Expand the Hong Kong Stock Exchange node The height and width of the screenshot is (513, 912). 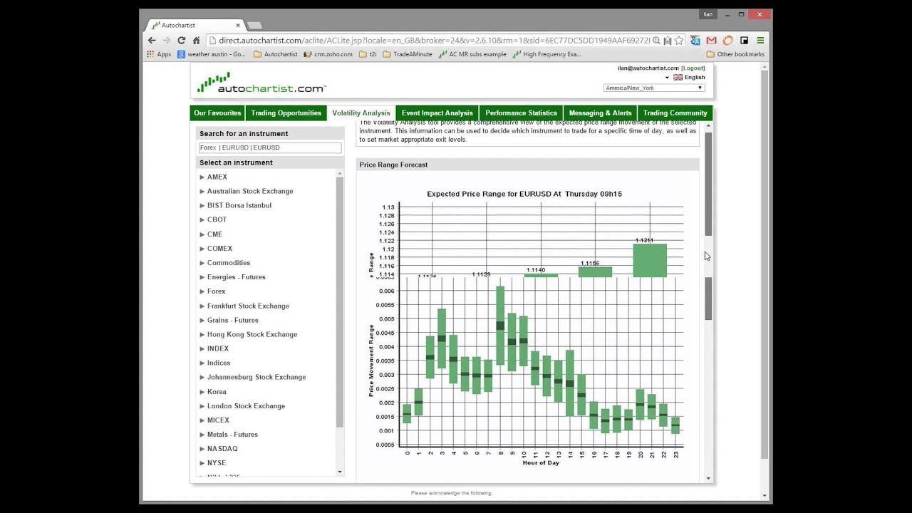coord(202,334)
